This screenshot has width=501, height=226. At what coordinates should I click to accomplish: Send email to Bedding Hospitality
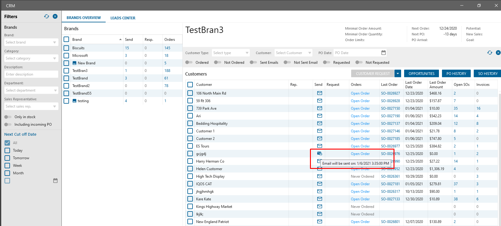coord(320,123)
